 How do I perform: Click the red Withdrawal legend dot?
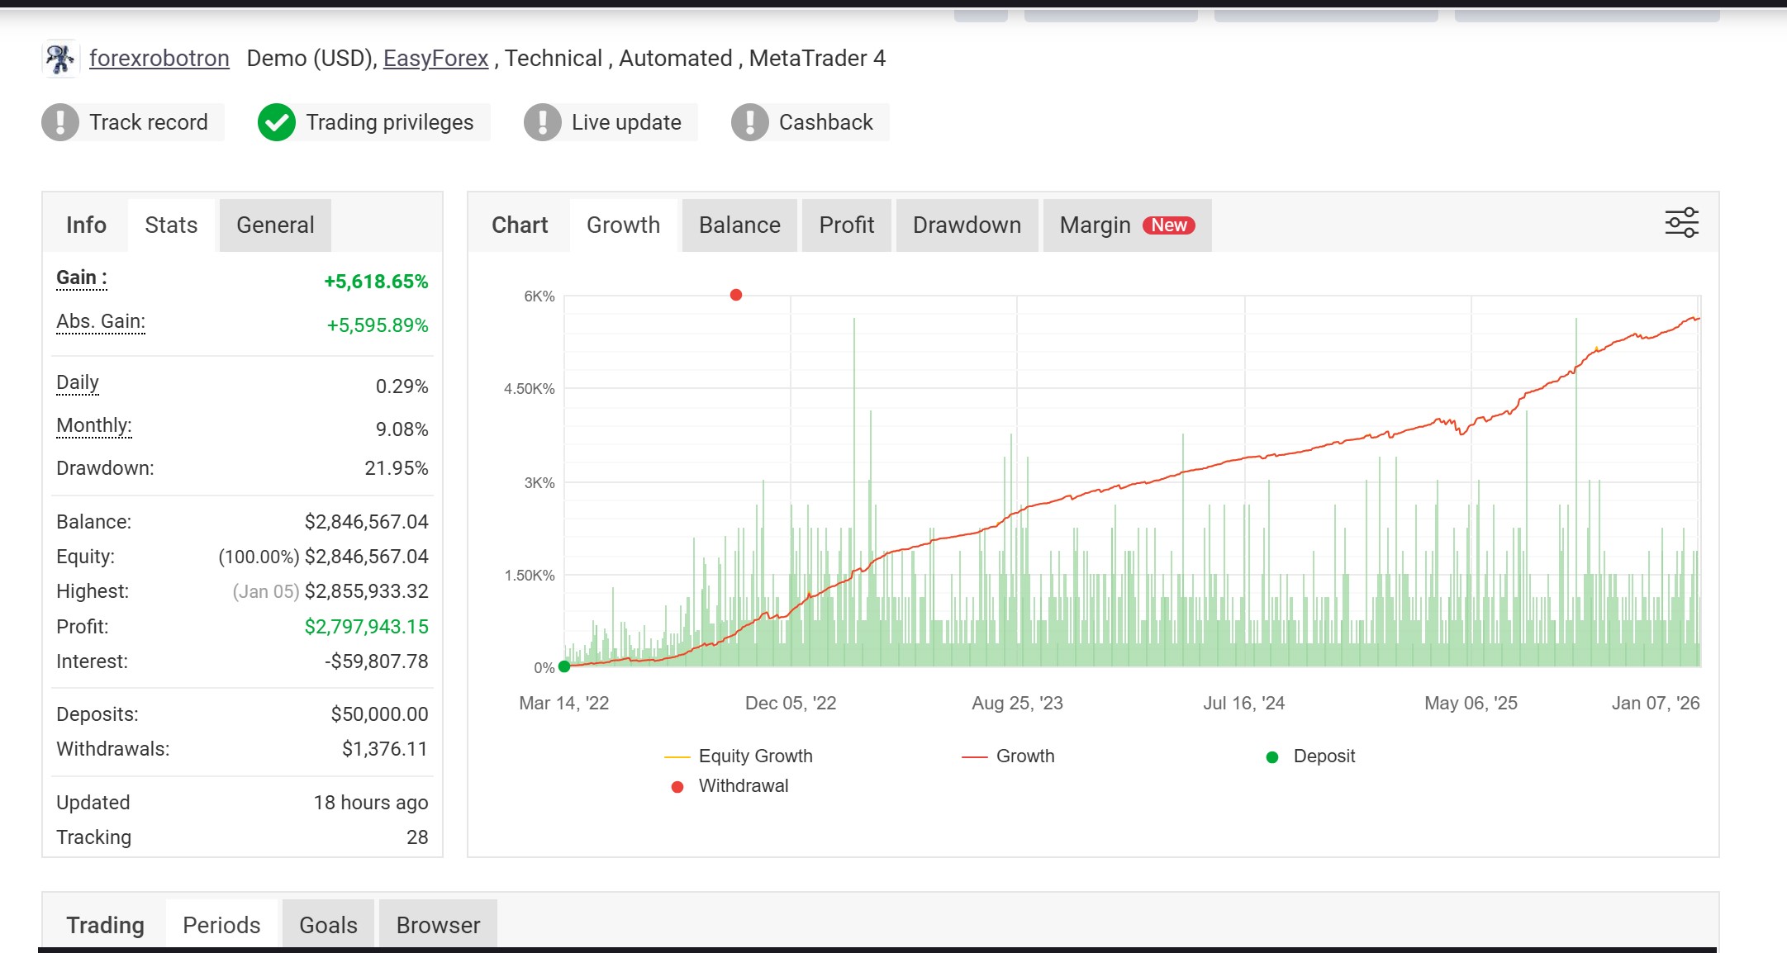[x=678, y=785]
